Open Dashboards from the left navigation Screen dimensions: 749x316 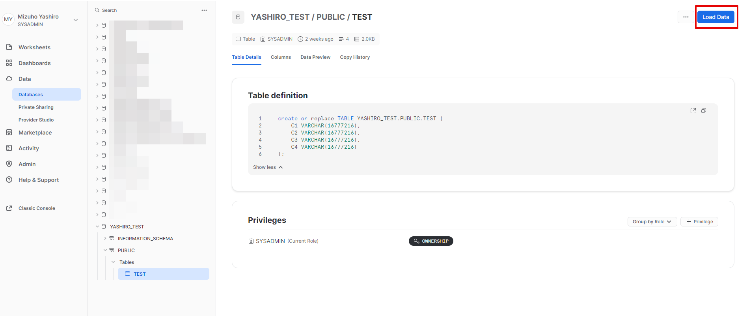pos(34,63)
